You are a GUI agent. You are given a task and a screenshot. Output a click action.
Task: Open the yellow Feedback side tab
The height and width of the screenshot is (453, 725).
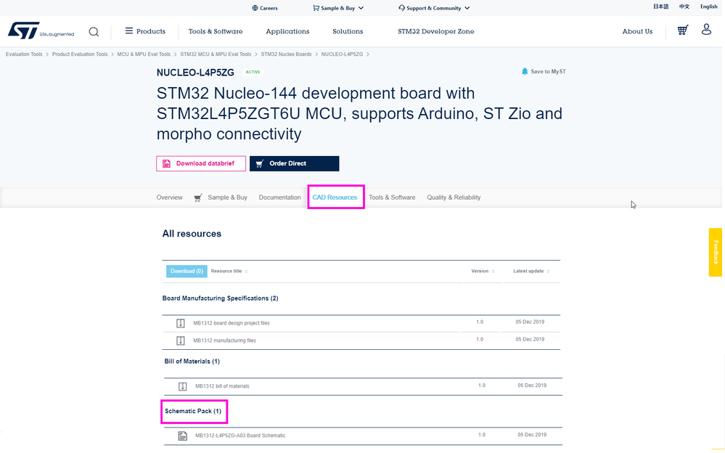[x=716, y=252]
